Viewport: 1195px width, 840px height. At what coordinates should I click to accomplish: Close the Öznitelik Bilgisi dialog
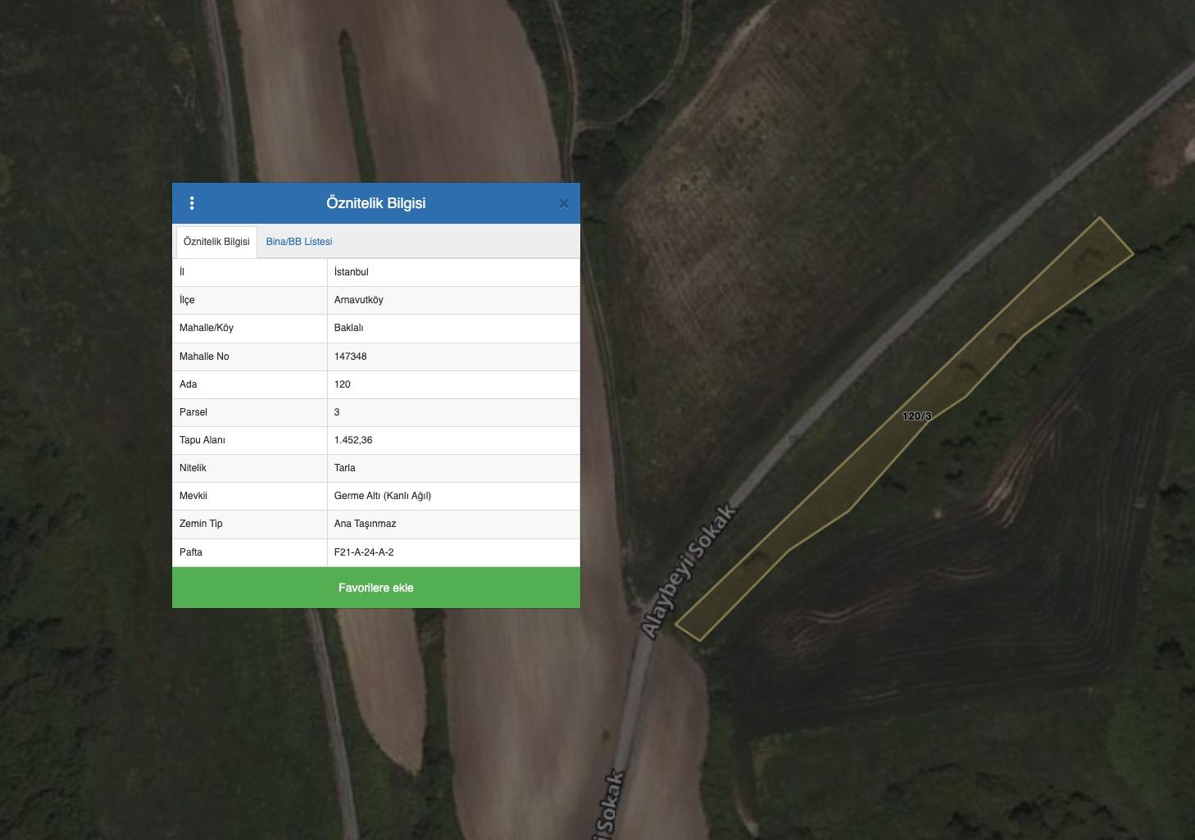click(563, 203)
